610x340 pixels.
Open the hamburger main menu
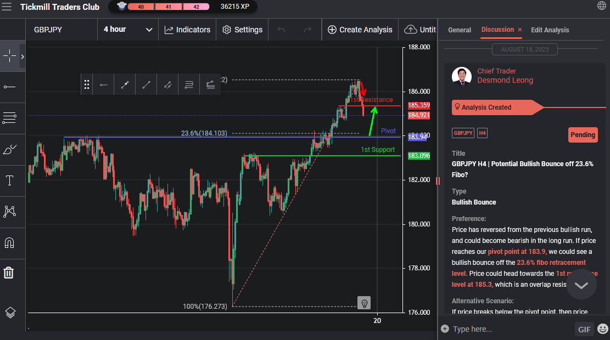pos(7,7)
